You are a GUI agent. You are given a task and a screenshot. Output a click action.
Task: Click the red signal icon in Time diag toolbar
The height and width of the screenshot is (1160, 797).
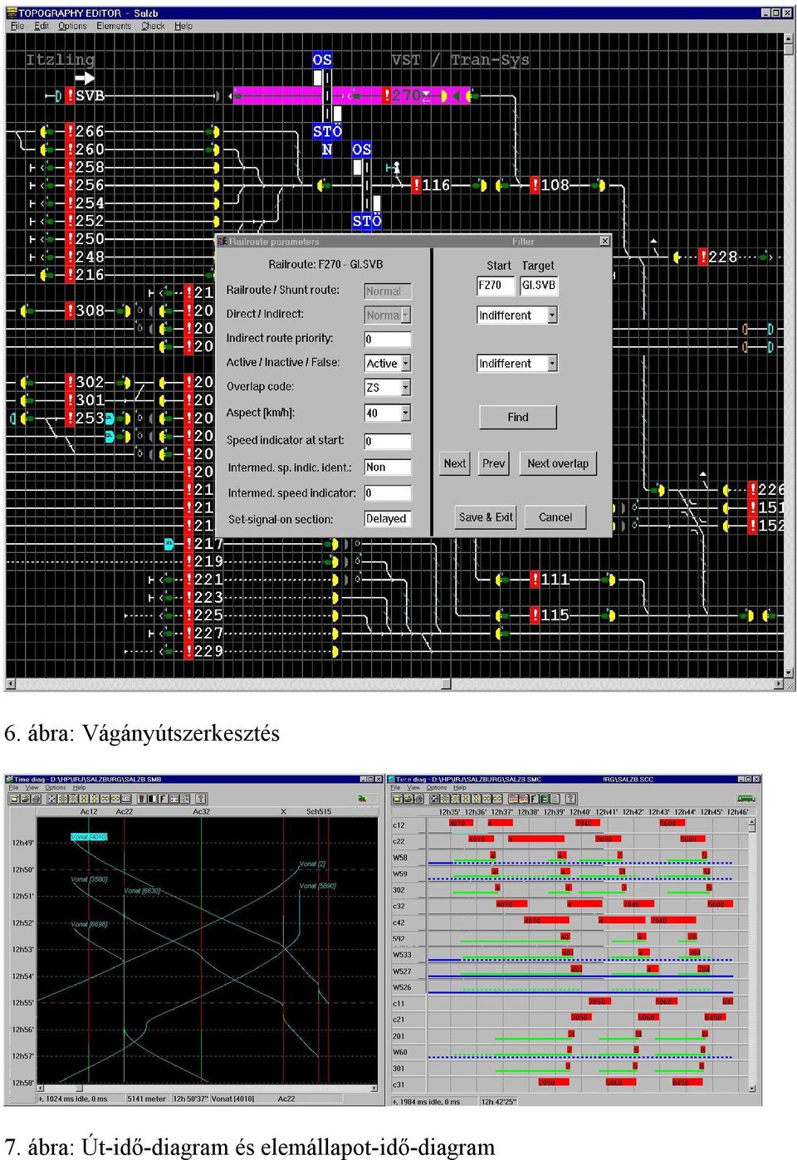coord(141,799)
